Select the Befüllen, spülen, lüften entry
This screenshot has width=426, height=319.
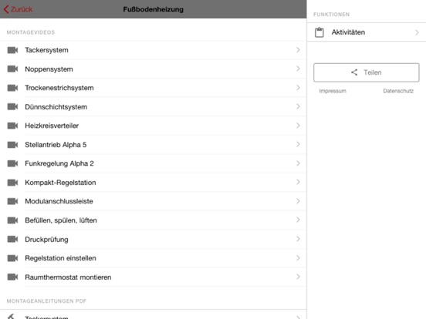pyautogui.click(x=154, y=220)
